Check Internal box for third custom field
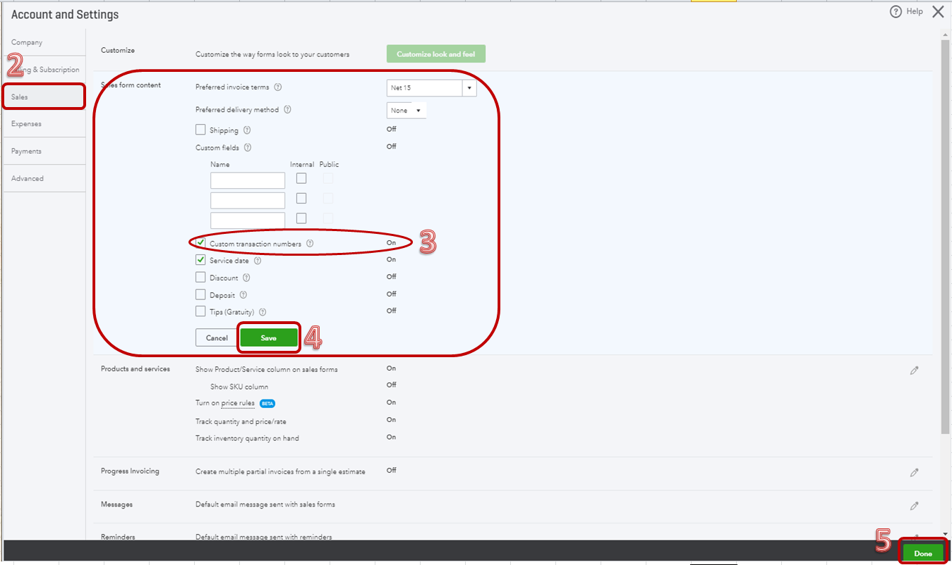The image size is (952, 565). 301,218
